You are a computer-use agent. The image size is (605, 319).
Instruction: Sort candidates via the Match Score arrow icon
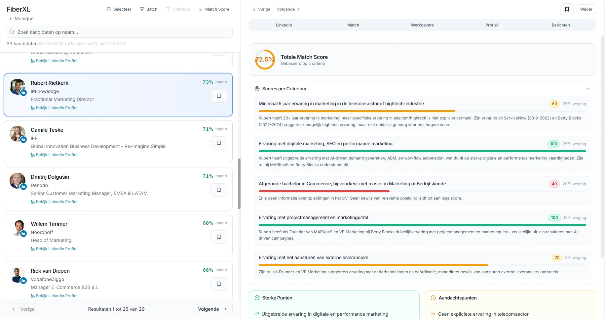click(201, 9)
